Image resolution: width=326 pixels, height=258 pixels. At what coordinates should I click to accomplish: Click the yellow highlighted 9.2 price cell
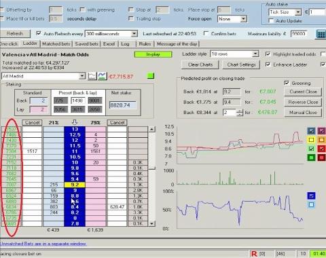click(75, 185)
